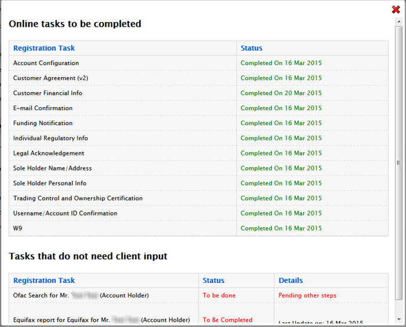Click Registration Task header in online tasks table
The image size is (406, 327).
tap(44, 48)
